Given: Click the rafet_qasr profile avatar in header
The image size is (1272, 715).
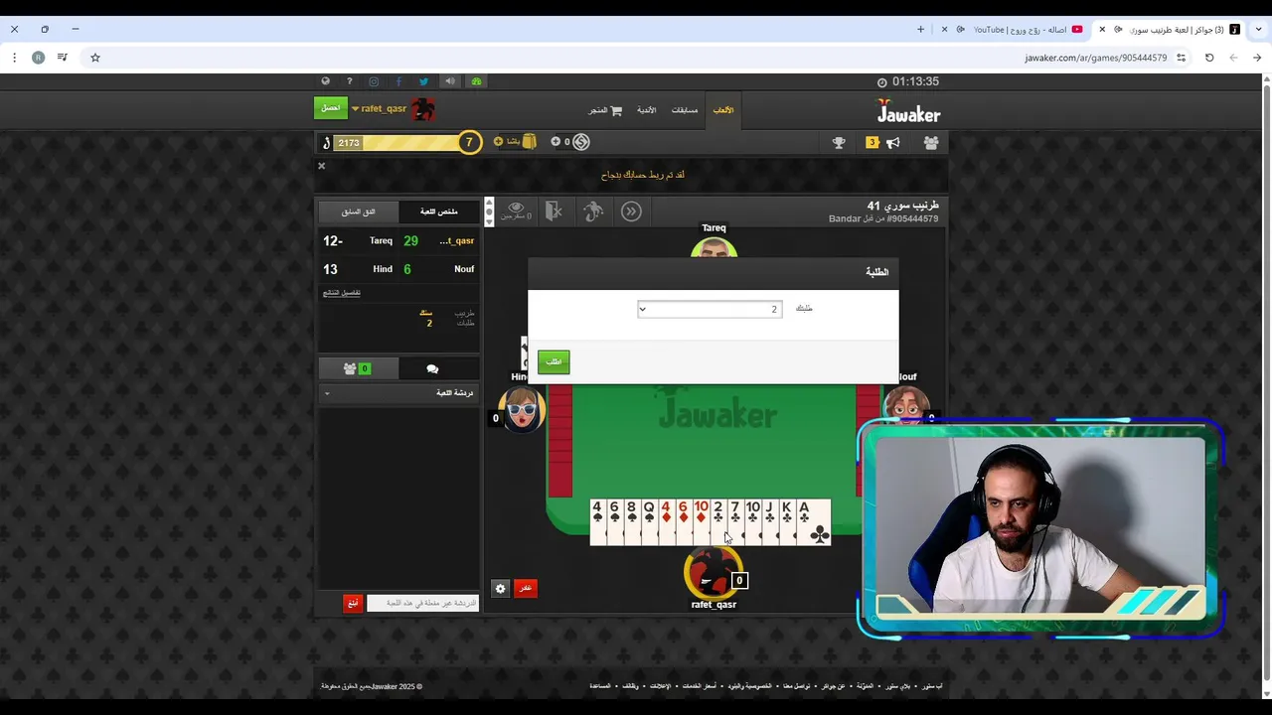Looking at the screenshot, I should pyautogui.click(x=423, y=109).
